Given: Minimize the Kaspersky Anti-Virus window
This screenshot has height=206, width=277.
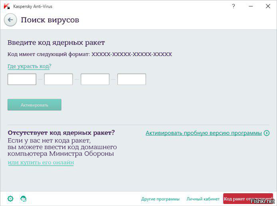Looking at the screenshot, I should 250,6.
